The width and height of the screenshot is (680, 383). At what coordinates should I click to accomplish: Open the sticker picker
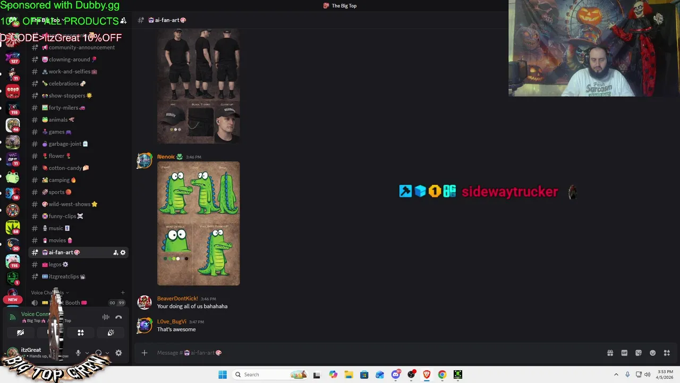point(639,353)
